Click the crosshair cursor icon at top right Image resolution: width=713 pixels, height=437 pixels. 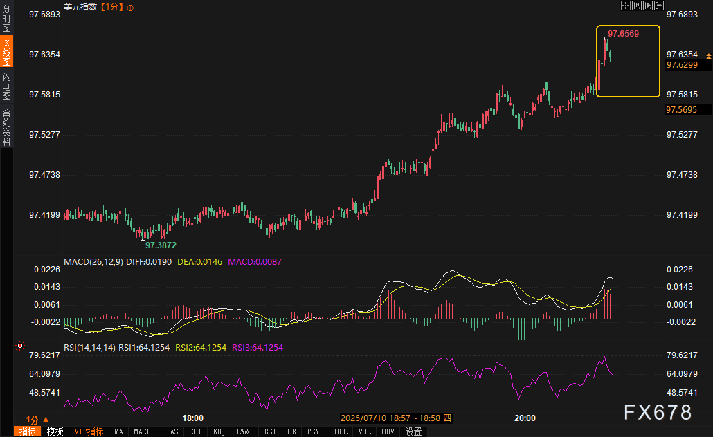click(625, 6)
